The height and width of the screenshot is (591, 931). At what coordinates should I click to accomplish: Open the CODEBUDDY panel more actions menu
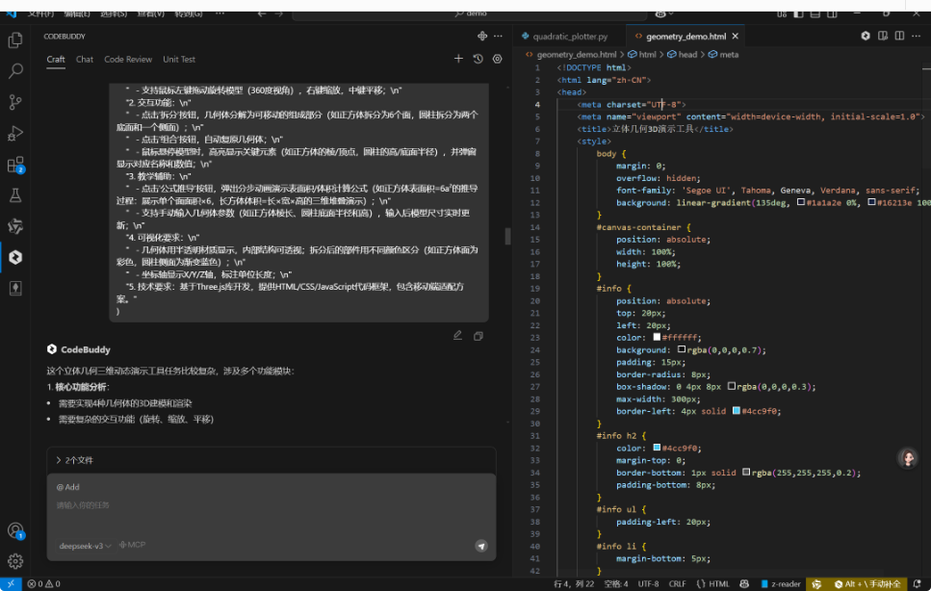pyautogui.click(x=498, y=37)
